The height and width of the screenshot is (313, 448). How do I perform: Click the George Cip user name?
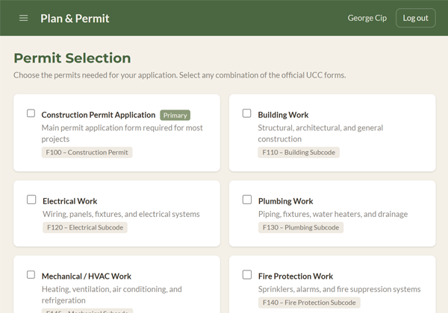point(367,18)
